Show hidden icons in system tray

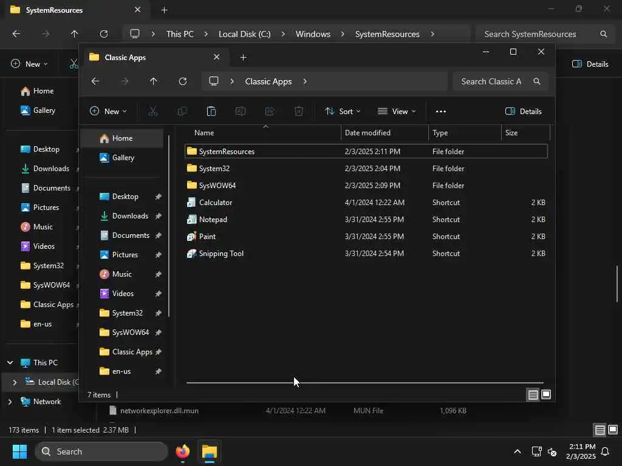tap(518, 451)
